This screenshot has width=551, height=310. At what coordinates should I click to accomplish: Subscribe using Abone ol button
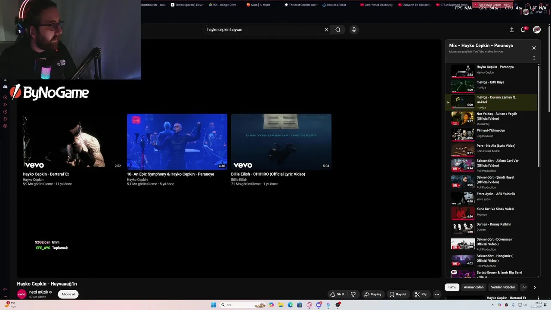click(68, 294)
